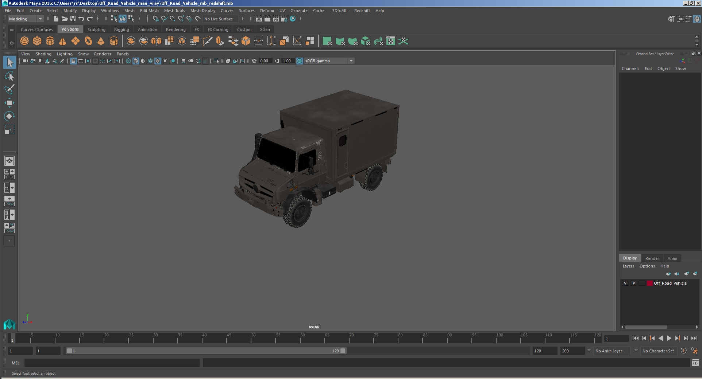Click the Mirror geometry shelf icon
The image size is (702, 379).
point(156,41)
